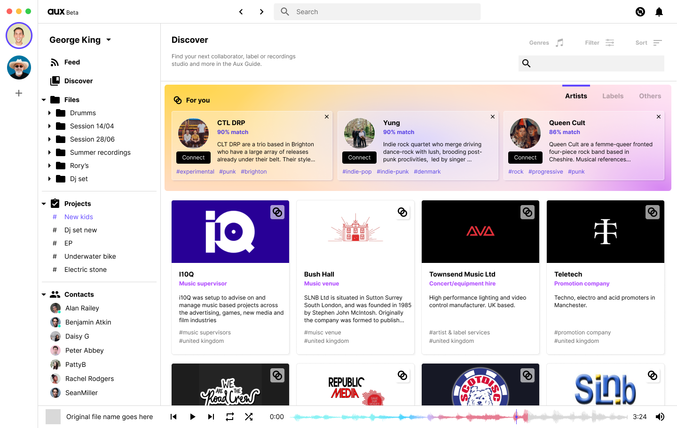Skip to next track
Screen dimensions: 677x428
tap(211, 417)
